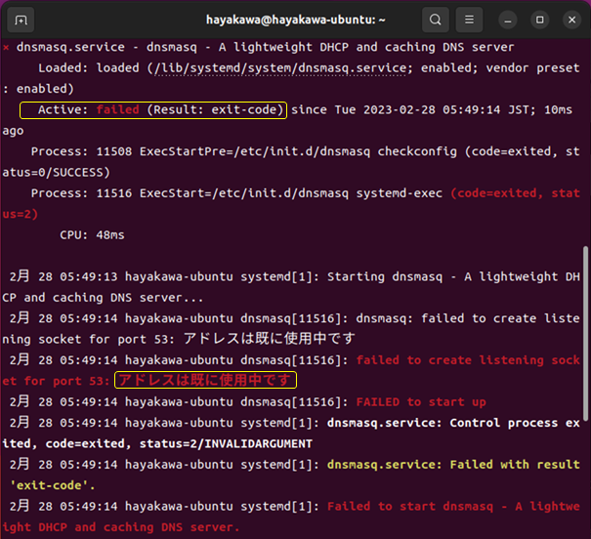Screen dimensions: 591x539
Task: Click the search magnifier icon
Action: (436, 20)
